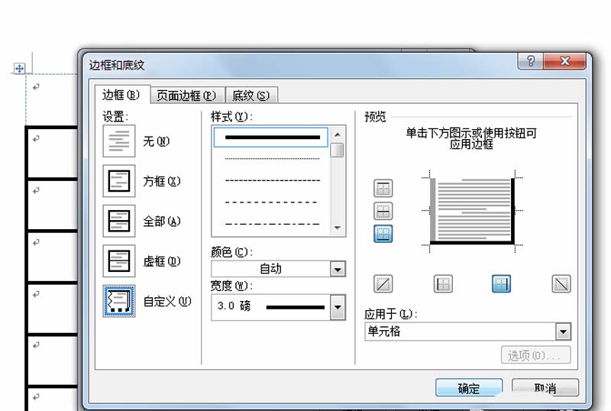Screen dimensions: 611x411
Task: Choose the long-dashed line style
Action: click(272, 202)
